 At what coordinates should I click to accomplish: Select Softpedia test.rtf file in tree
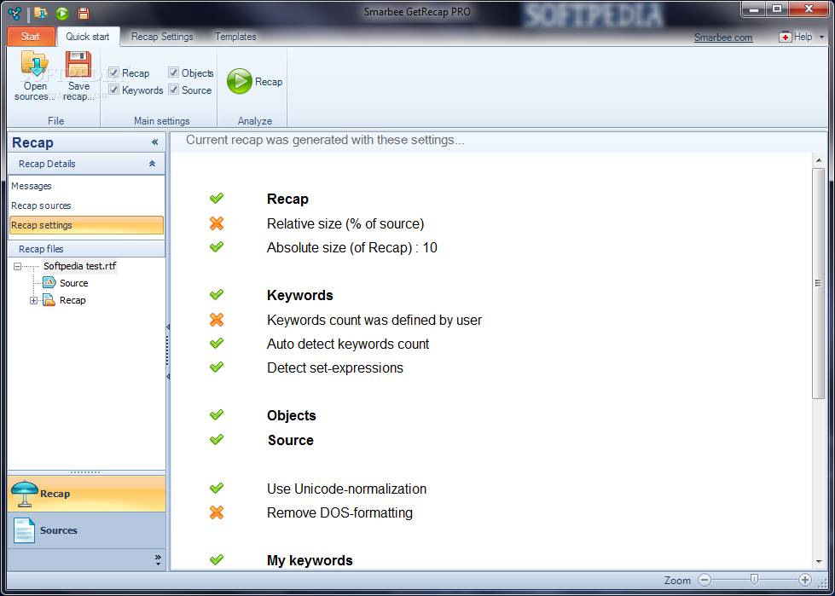click(80, 266)
